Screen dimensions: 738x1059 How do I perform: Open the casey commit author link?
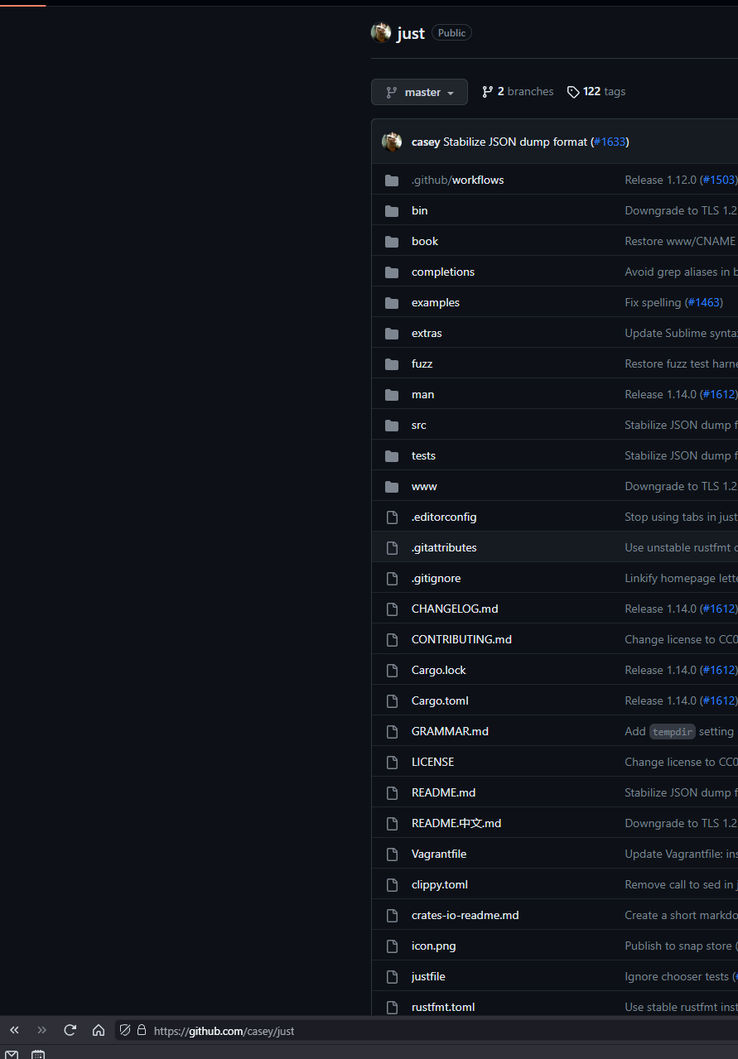tap(426, 142)
